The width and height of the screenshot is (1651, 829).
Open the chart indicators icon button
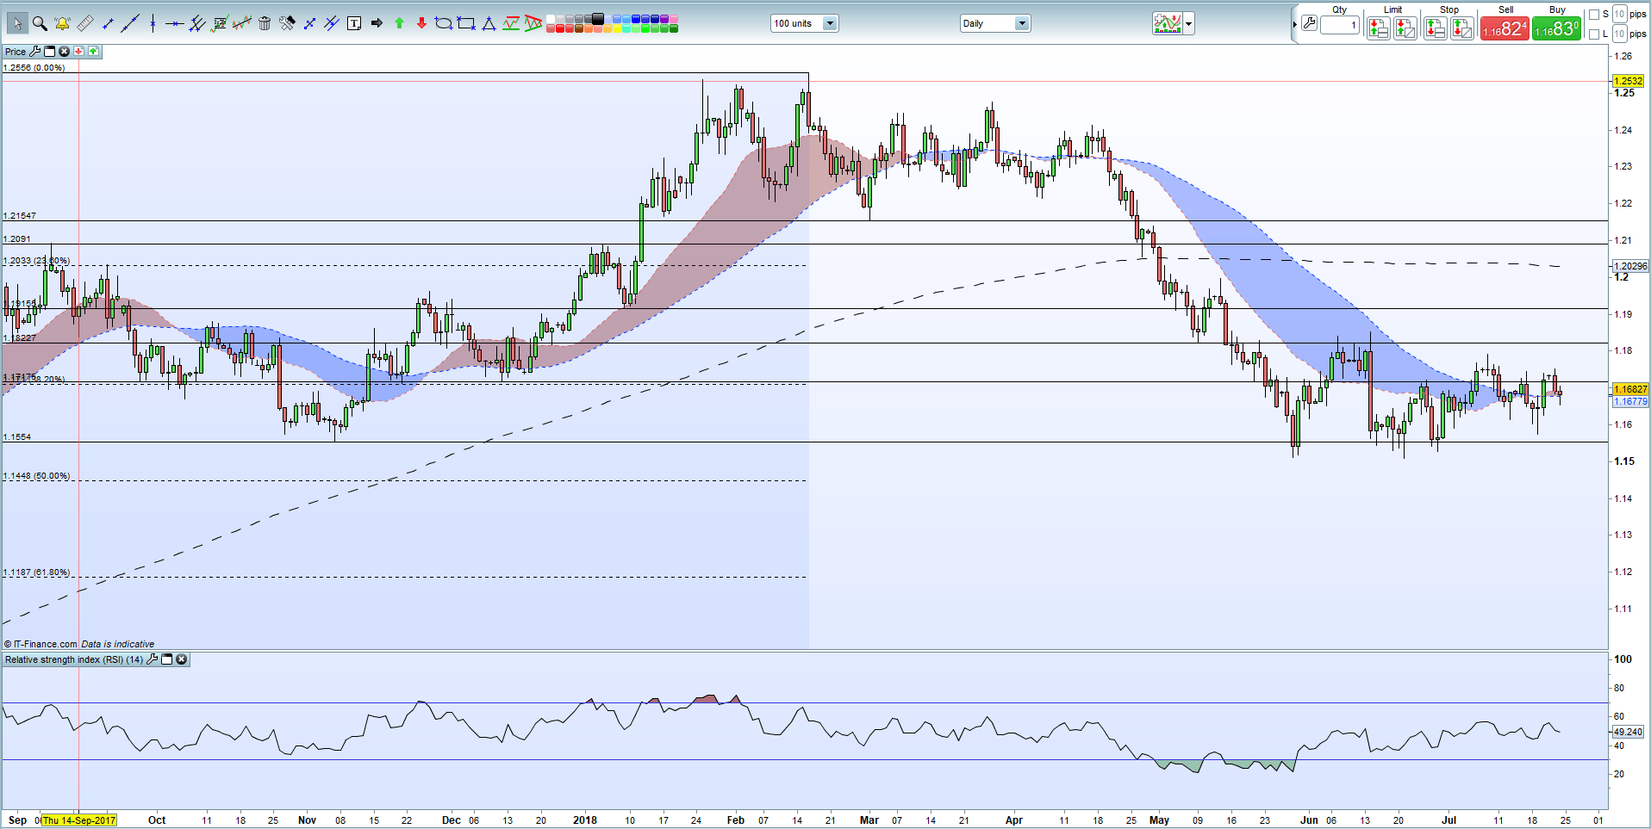pos(1168,23)
